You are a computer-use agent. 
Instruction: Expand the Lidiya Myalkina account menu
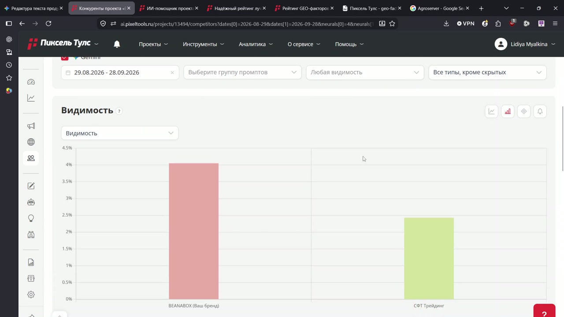tap(525, 44)
